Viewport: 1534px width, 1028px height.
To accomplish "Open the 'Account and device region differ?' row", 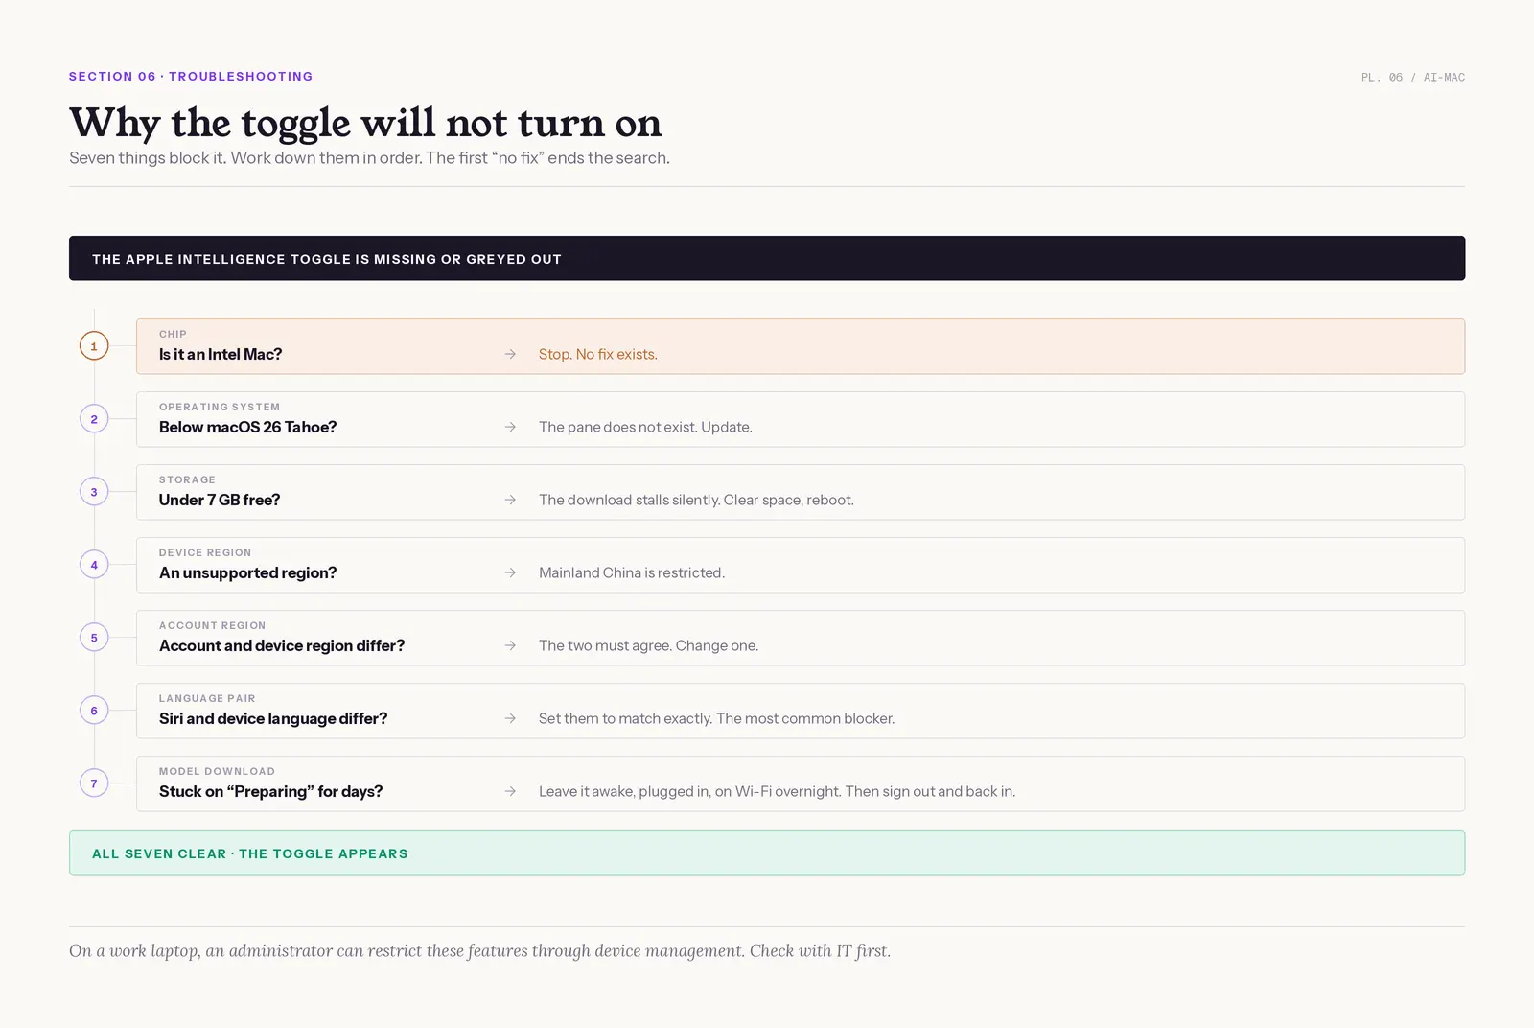I will [x=801, y=638].
